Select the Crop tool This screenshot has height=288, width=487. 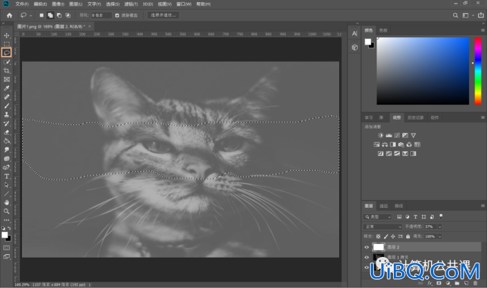[6, 70]
